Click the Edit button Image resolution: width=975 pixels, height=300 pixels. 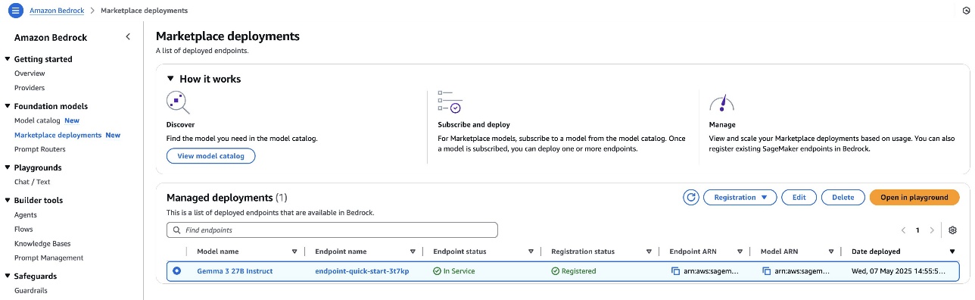pyautogui.click(x=799, y=197)
